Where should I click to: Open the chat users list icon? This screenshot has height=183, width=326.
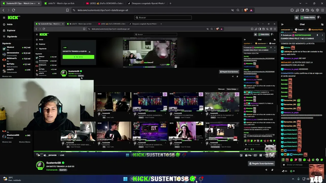(322, 24)
